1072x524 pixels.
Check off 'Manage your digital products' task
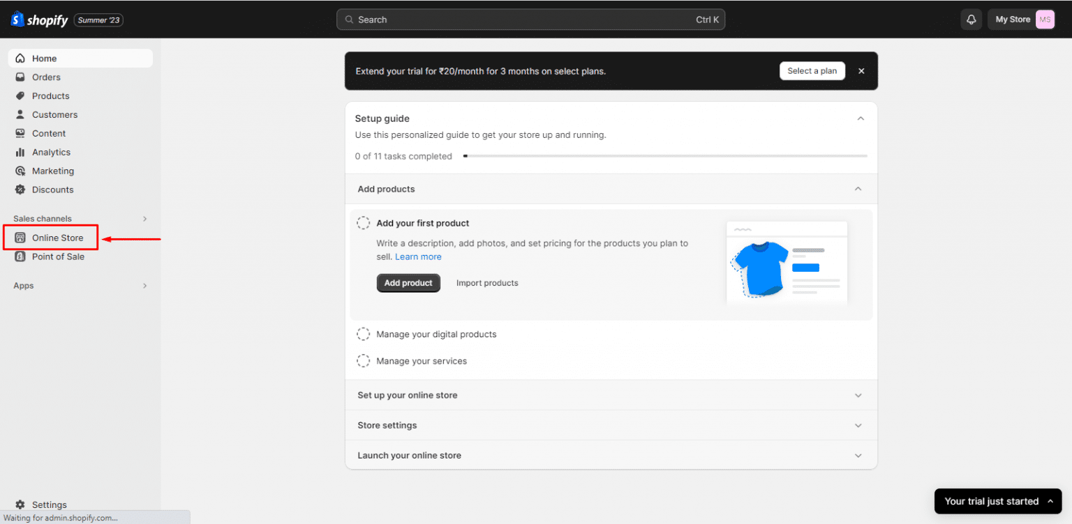[x=363, y=334]
